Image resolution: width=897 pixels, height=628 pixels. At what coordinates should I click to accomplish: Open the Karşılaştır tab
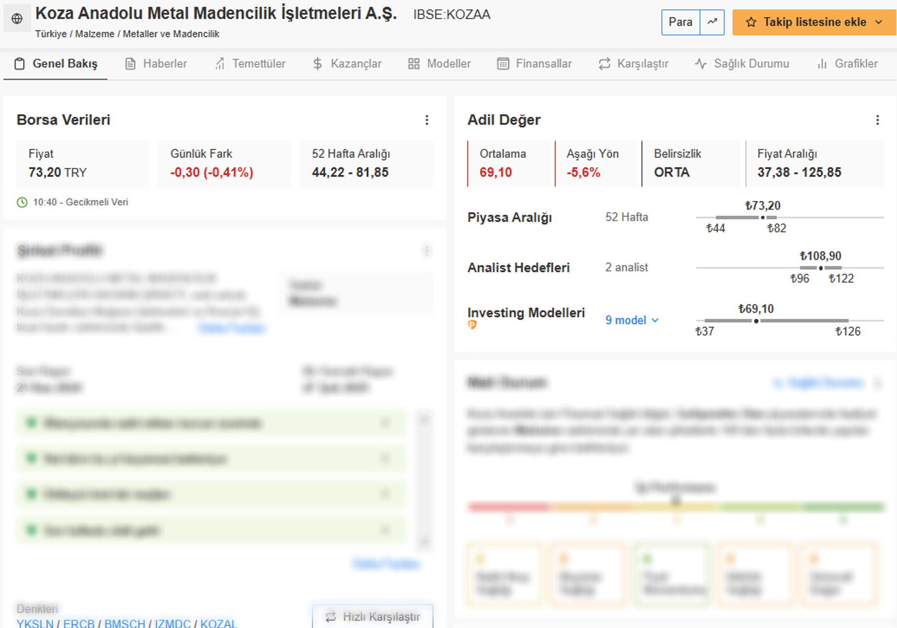click(634, 64)
